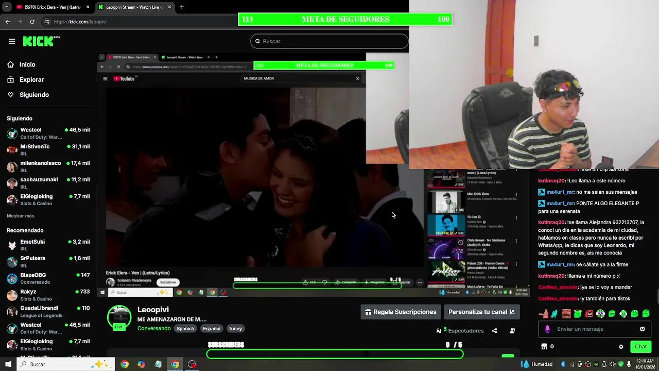Open site information icon in address bar
659x371 pixels.
tap(47, 22)
